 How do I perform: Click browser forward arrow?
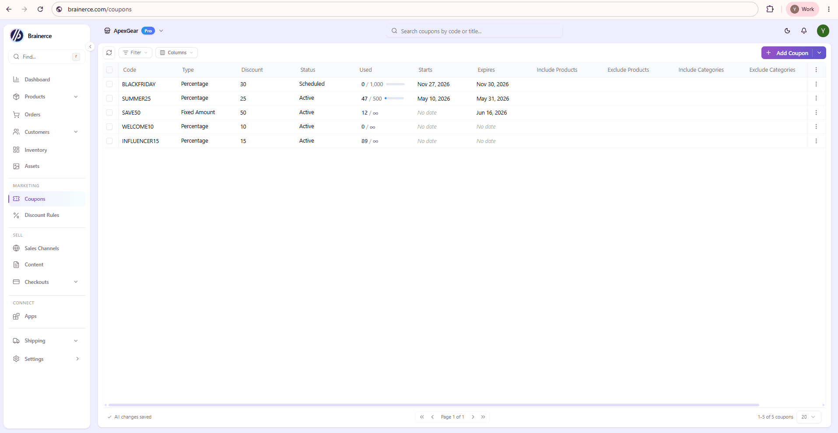tap(25, 9)
